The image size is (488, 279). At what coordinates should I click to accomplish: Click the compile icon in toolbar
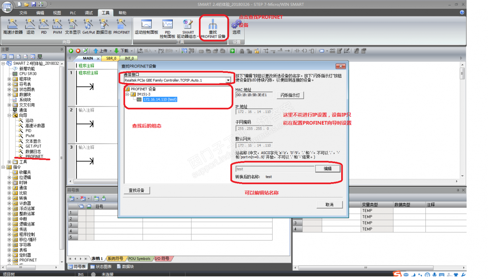click(x=85, y=51)
